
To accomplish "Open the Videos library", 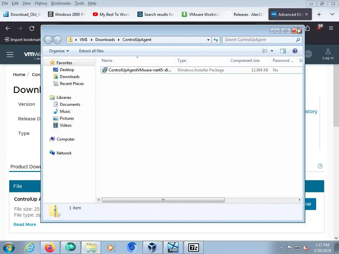I will pyautogui.click(x=66, y=125).
